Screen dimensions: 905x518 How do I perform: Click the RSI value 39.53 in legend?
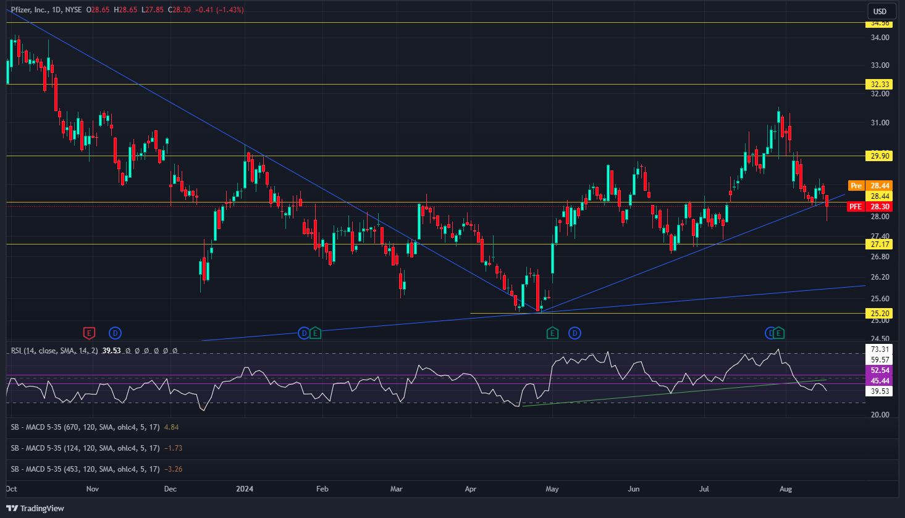click(x=112, y=351)
